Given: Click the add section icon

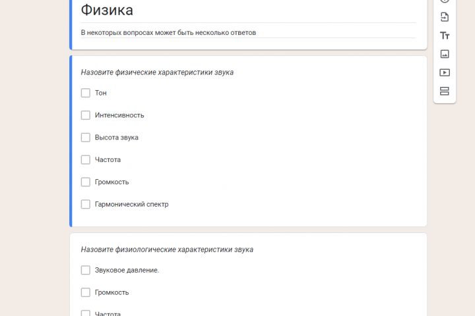Looking at the screenshot, I should (445, 91).
